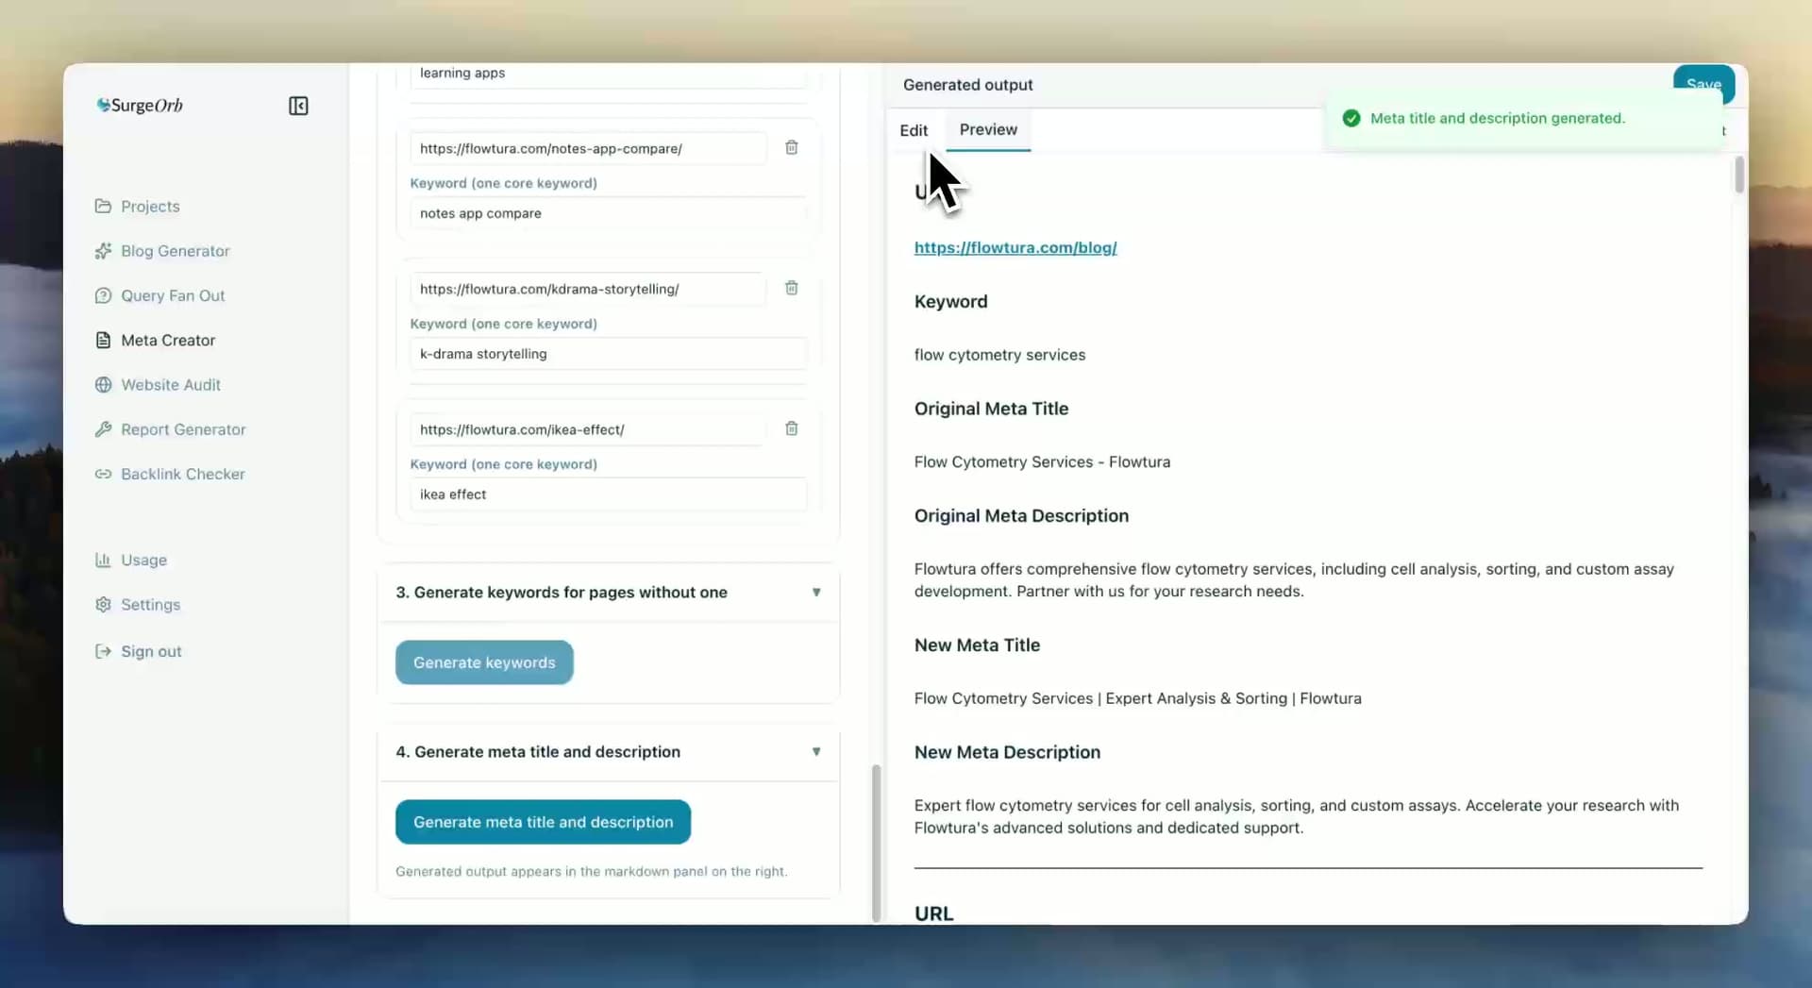Delete the ikea-effect URL entry
Viewport: 1812px width, 988px height.
click(792, 428)
